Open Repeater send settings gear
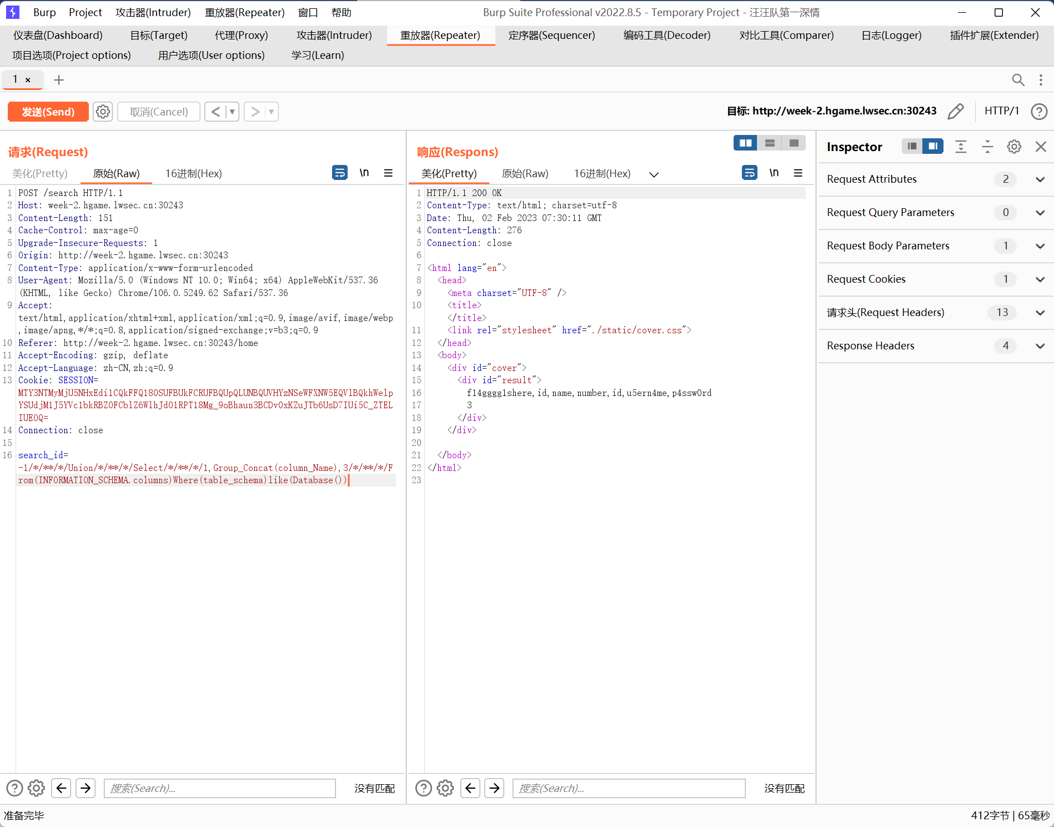This screenshot has height=827, width=1054. [103, 112]
